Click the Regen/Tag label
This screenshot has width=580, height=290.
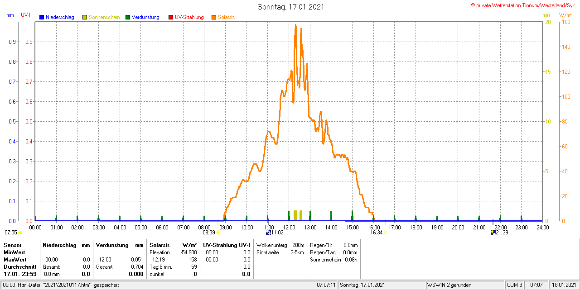click(x=322, y=252)
